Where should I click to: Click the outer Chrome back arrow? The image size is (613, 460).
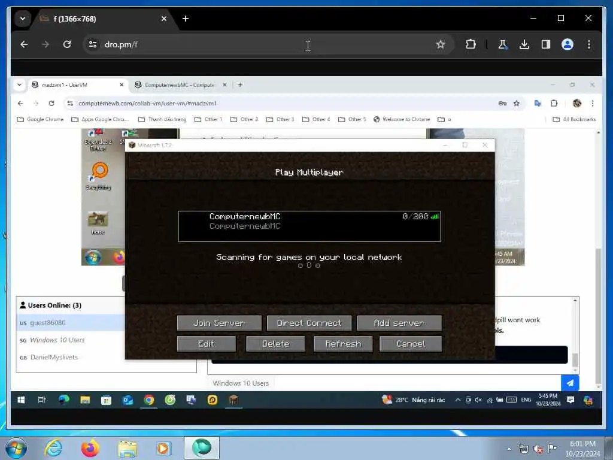24,44
